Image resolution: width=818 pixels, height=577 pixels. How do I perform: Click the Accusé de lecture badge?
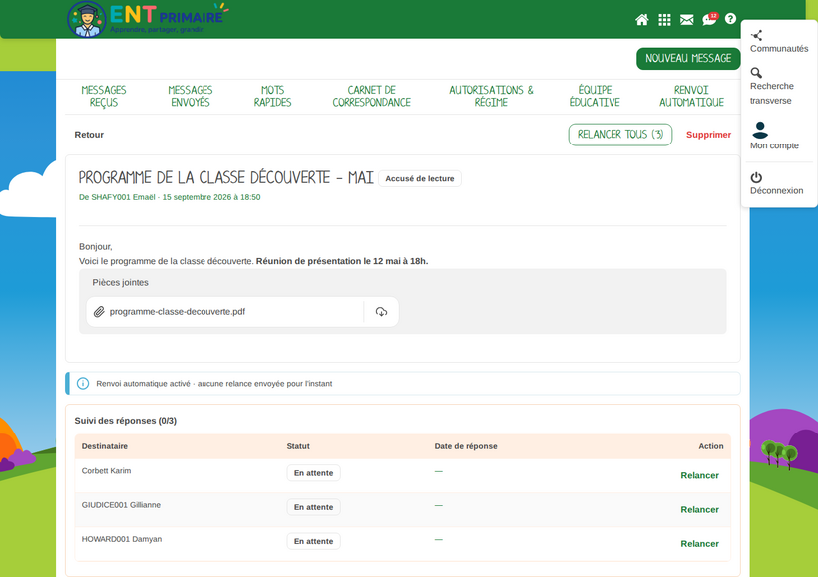(419, 178)
